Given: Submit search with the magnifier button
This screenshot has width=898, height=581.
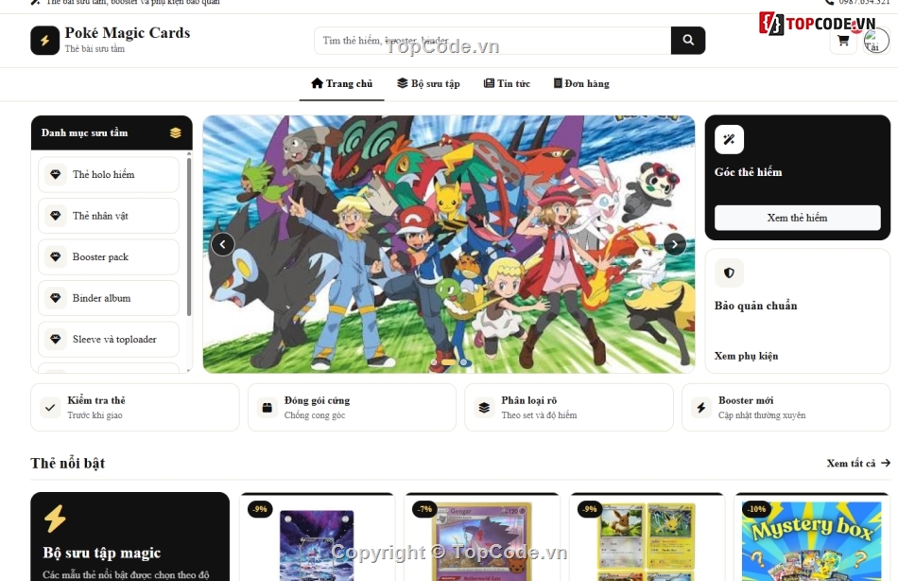Looking at the screenshot, I should click(x=688, y=40).
